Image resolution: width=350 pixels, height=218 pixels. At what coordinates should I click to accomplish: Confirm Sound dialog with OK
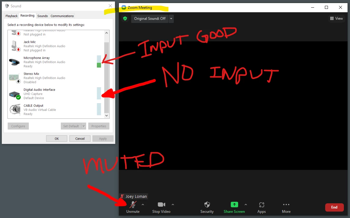tap(57, 139)
